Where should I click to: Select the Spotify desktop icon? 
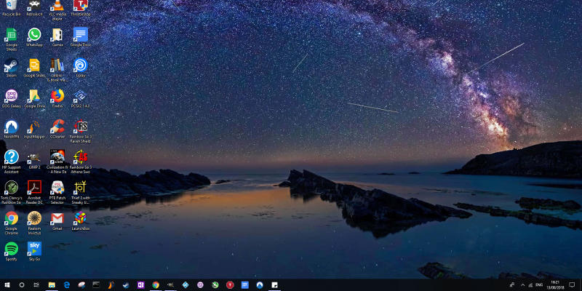[11, 251]
